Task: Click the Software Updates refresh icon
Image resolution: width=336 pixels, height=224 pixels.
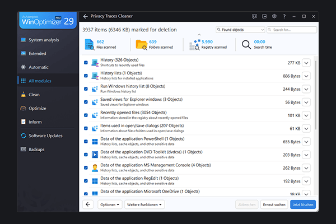Action: (x=24, y=136)
